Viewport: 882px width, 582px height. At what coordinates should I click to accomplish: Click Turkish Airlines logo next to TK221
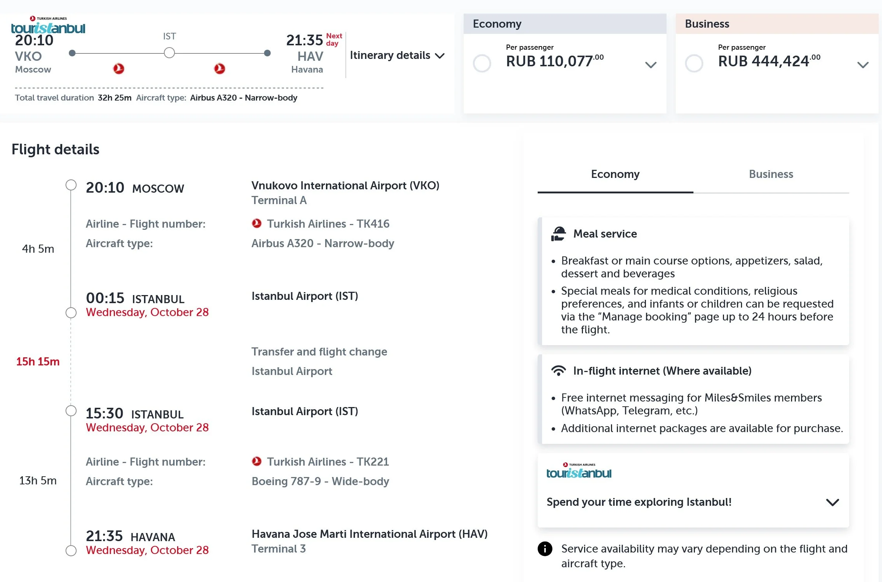[257, 462]
